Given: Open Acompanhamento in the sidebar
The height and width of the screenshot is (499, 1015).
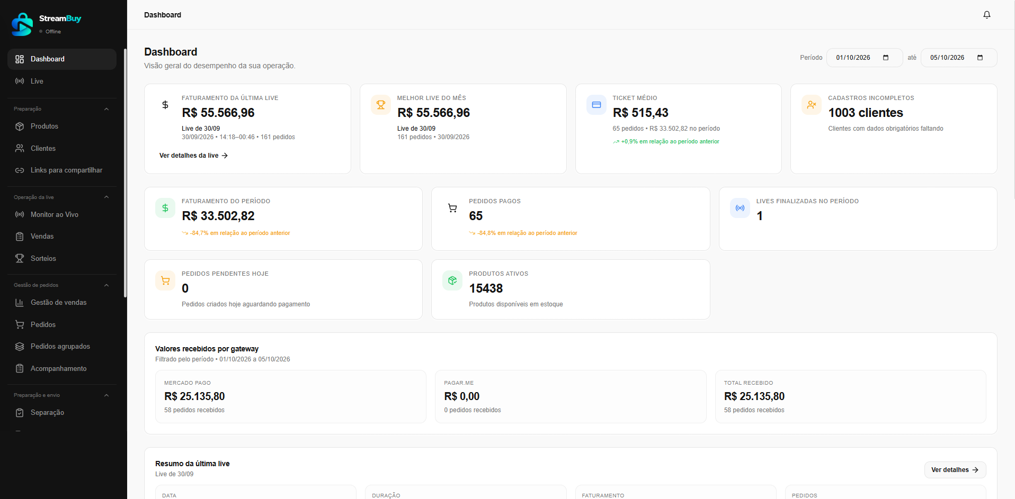Looking at the screenshot, I should (x=62, y=368).
